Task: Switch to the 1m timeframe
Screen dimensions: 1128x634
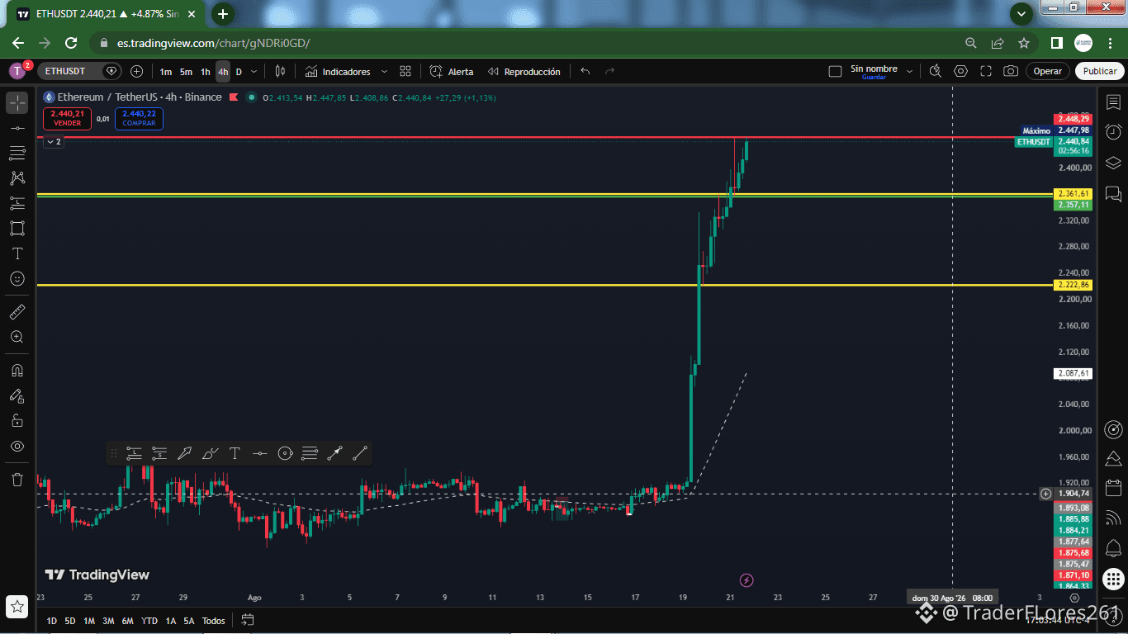Action: [x=166, y=72]
